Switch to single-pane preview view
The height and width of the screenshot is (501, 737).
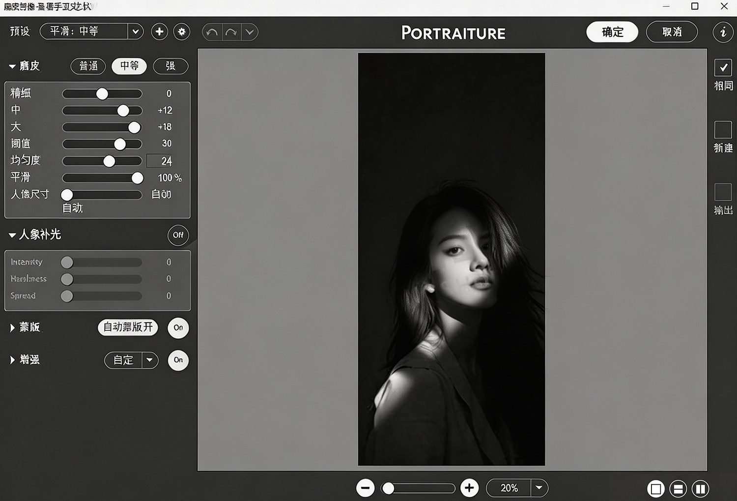pos(655,489)
